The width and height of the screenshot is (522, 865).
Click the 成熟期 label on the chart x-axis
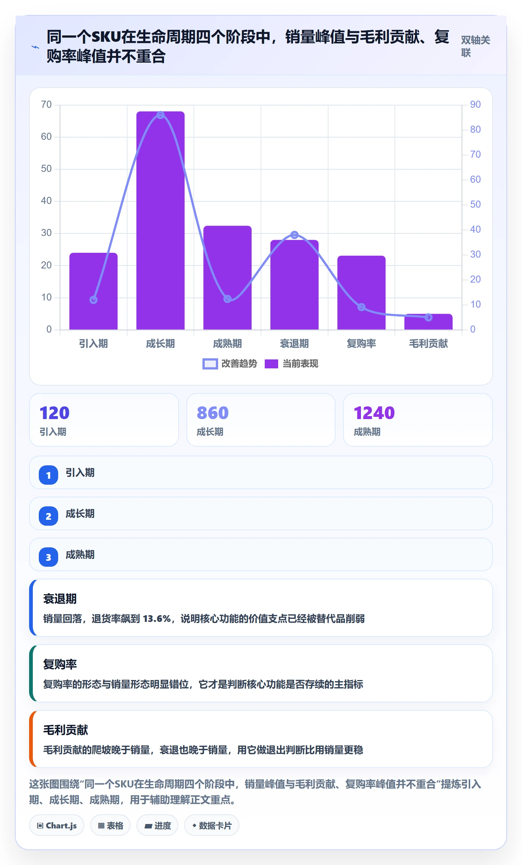point(227,343)
